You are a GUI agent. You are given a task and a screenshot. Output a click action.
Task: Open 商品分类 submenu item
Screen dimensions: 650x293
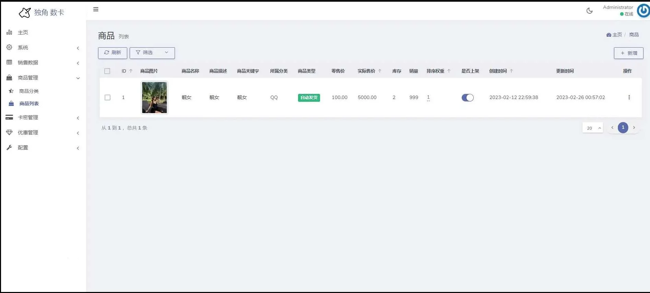point(29,91)
